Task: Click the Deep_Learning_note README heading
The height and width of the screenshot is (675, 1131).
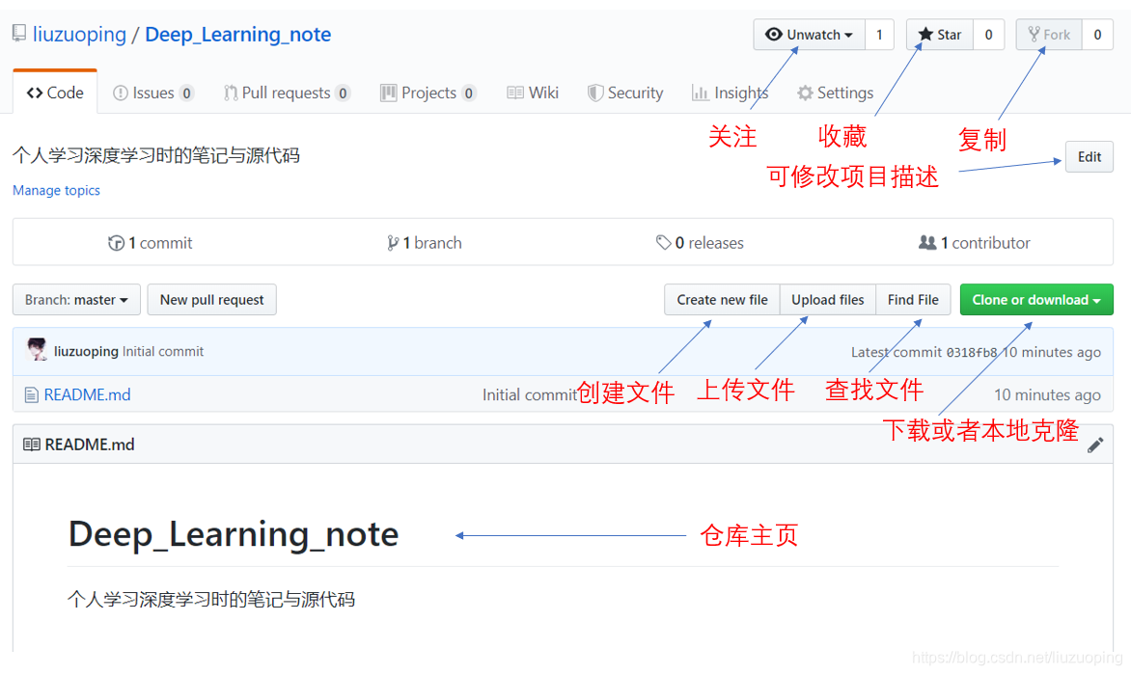Action: 234,534
